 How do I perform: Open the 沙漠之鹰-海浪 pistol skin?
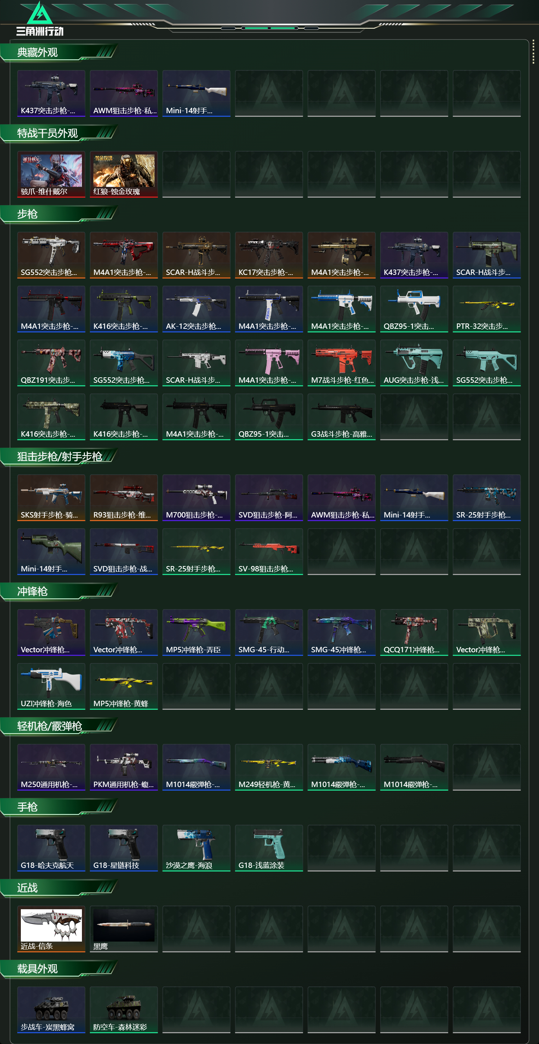point(196,848)
